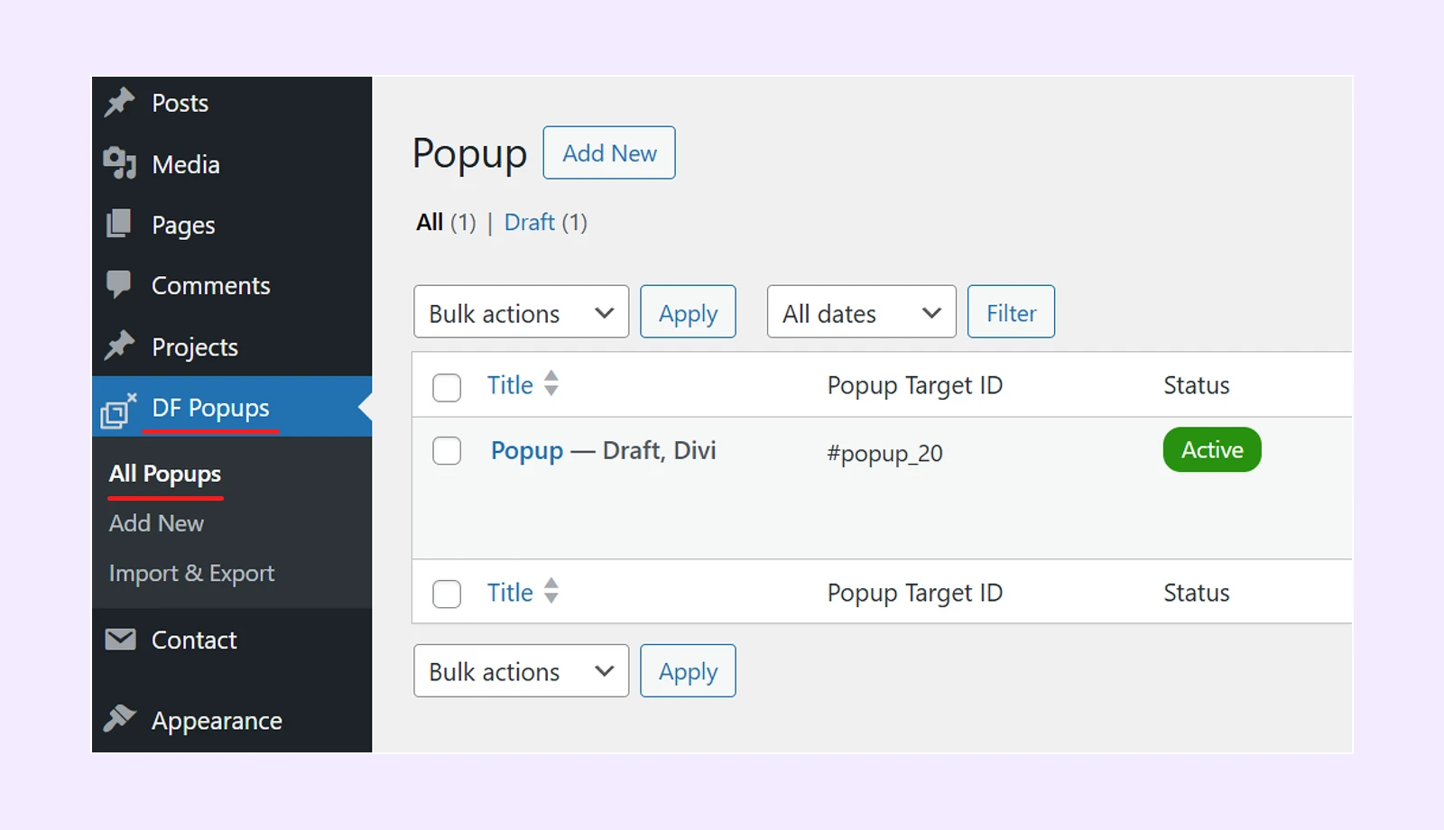This screenshot has width=1444, height=830.
Task: Click the Appearance brush icon
Action: click(x=119, y=719)
